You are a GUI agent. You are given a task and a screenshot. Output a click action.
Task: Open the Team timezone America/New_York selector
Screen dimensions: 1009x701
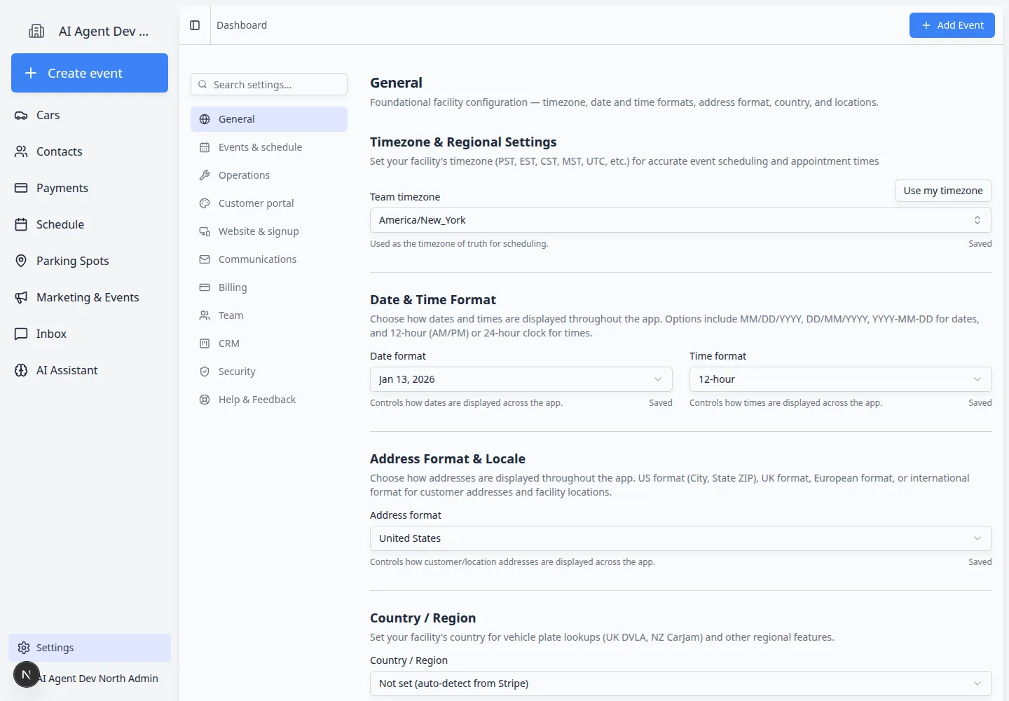(x=680, y=220)
